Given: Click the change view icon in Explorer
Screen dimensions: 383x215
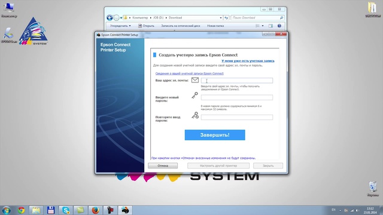Looking at the screenshot, I should click(x=257, y=26).
